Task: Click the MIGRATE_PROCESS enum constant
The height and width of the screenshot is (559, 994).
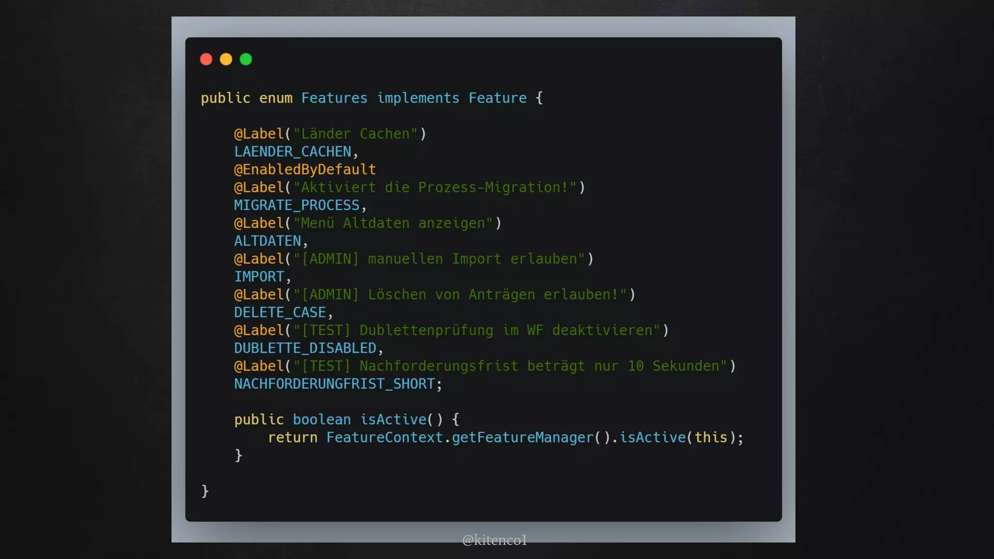Action: point(297,205)
